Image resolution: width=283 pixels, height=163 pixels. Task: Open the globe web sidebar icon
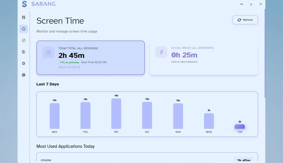tap(23, 52)
